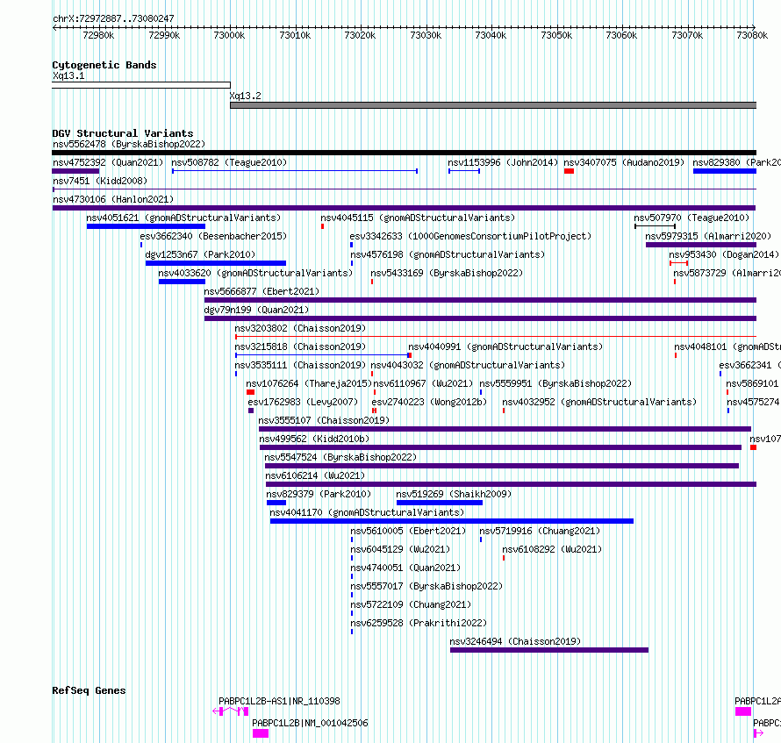Select the nsv4752392 (Quan2021) variant bar
Image resolution: width=781 pixels, height=743 pixels.
75,171
